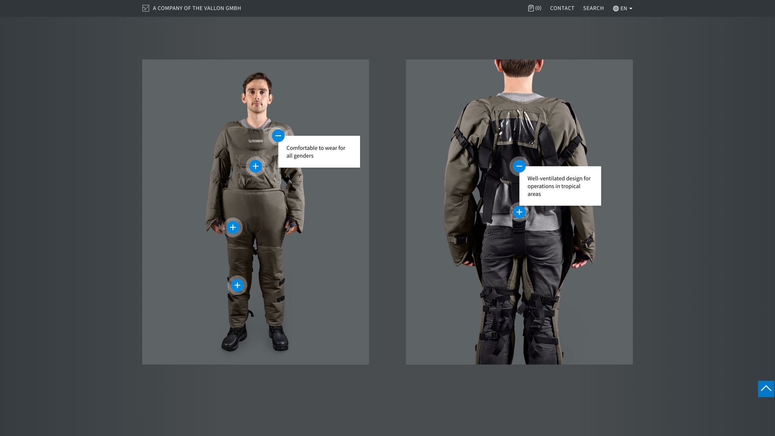Collapse the 'Comfortable to wear' minus hotspot
775x436 pixels.
pyautogui.click(x=278, y=136)
